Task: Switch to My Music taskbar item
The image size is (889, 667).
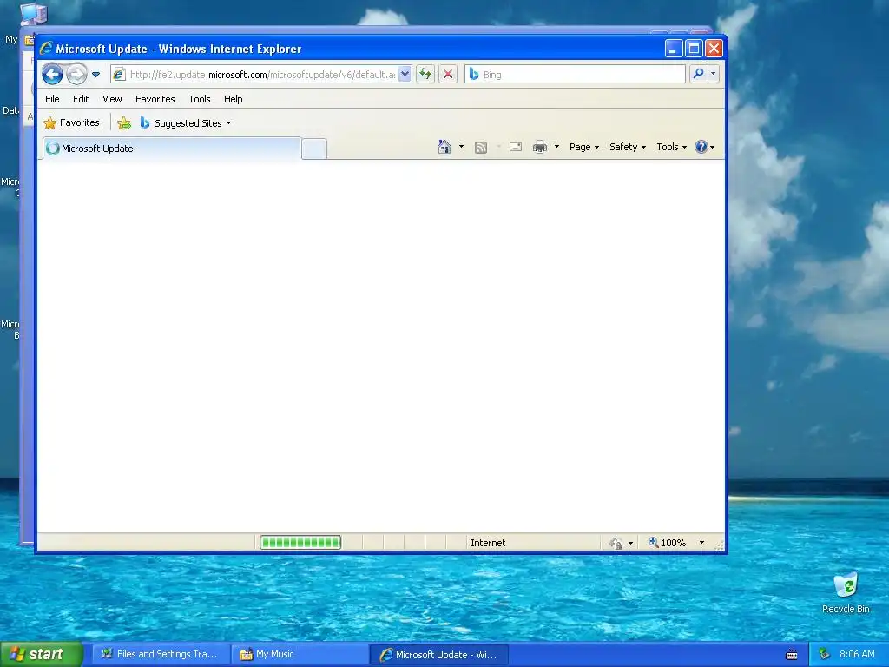Action: [300, 654]
